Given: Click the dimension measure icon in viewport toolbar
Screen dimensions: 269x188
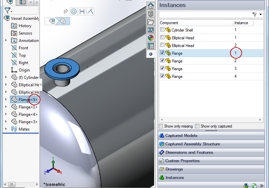Looking at the screenshot, I should click(x=82, y=11).
